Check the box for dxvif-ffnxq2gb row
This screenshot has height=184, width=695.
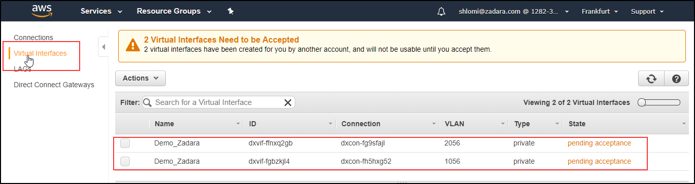click(x=125, y=143)
